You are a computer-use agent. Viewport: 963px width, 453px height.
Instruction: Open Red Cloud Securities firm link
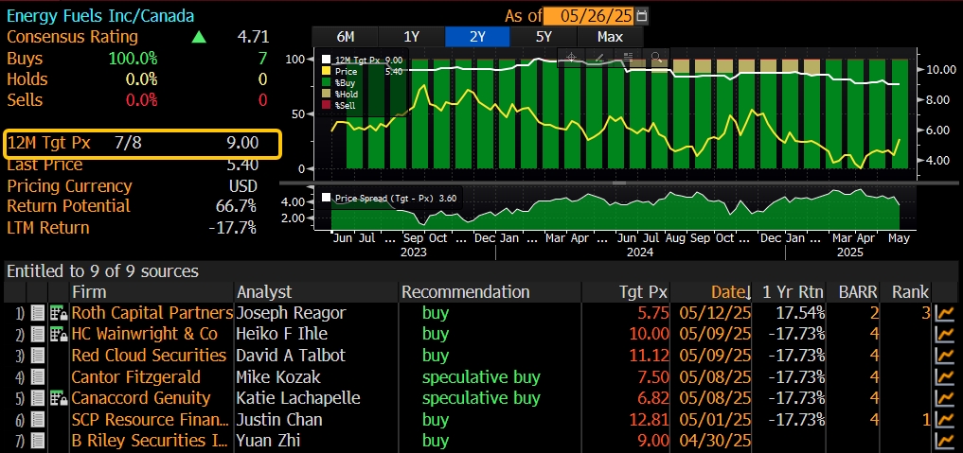[149, 356]
